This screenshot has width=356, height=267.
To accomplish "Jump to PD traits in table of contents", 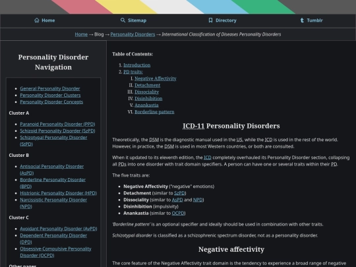I will [133, 72].
